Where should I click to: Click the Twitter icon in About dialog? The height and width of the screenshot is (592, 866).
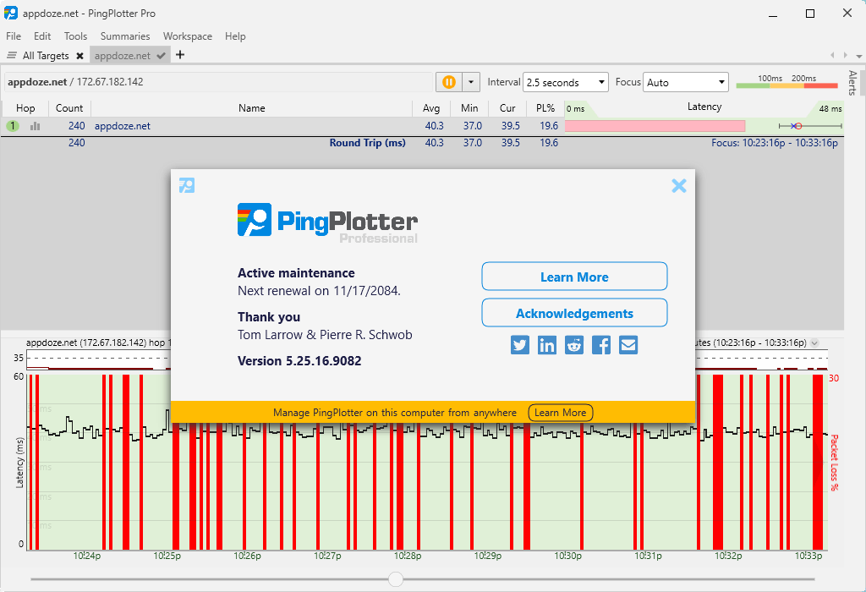pyautogui.click(x=520, y=345)
